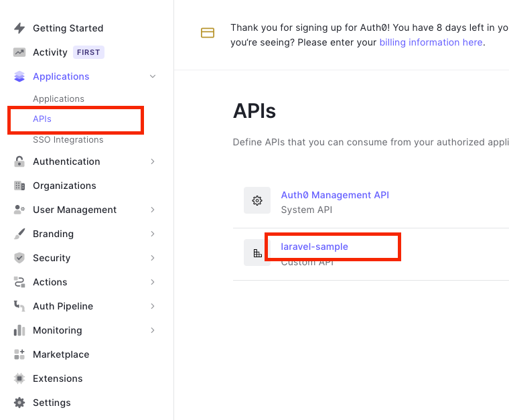Open the Auth0 Management API link
The width and height of the screenshot is (509, 420).
coord(335,195)
